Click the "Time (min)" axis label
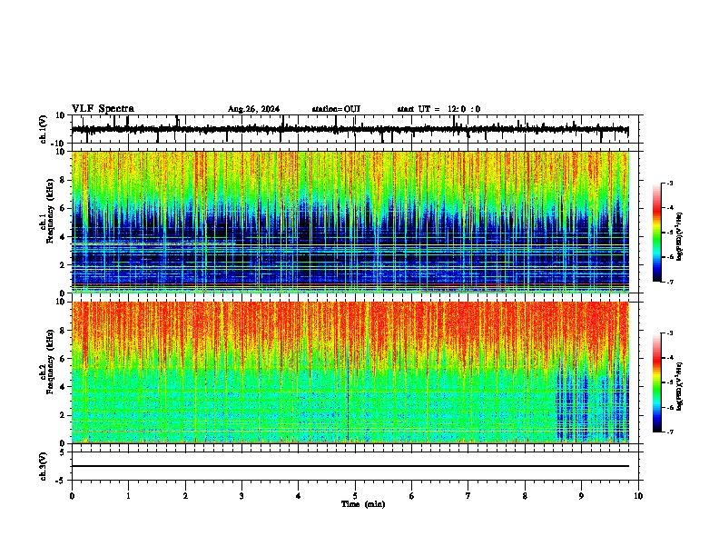719x556 pixels. click(x=363, y=504)
